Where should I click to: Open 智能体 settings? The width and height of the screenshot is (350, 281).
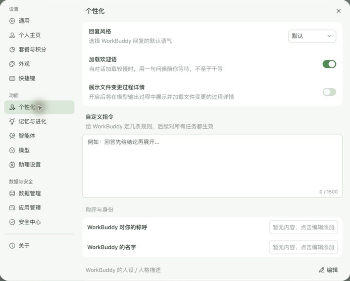[39, 136]
